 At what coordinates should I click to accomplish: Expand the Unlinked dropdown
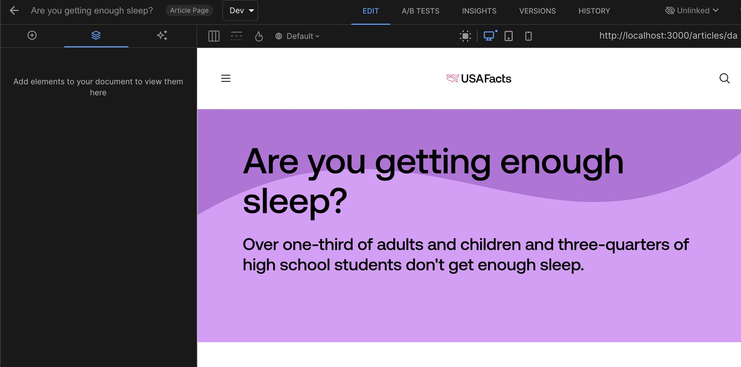[692, 10]
